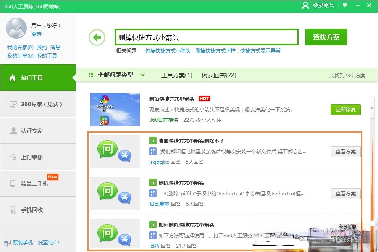This screenshot has height=252, width=378.
Task: Click the certified expert person icon
Action: [x=13, y=131]
